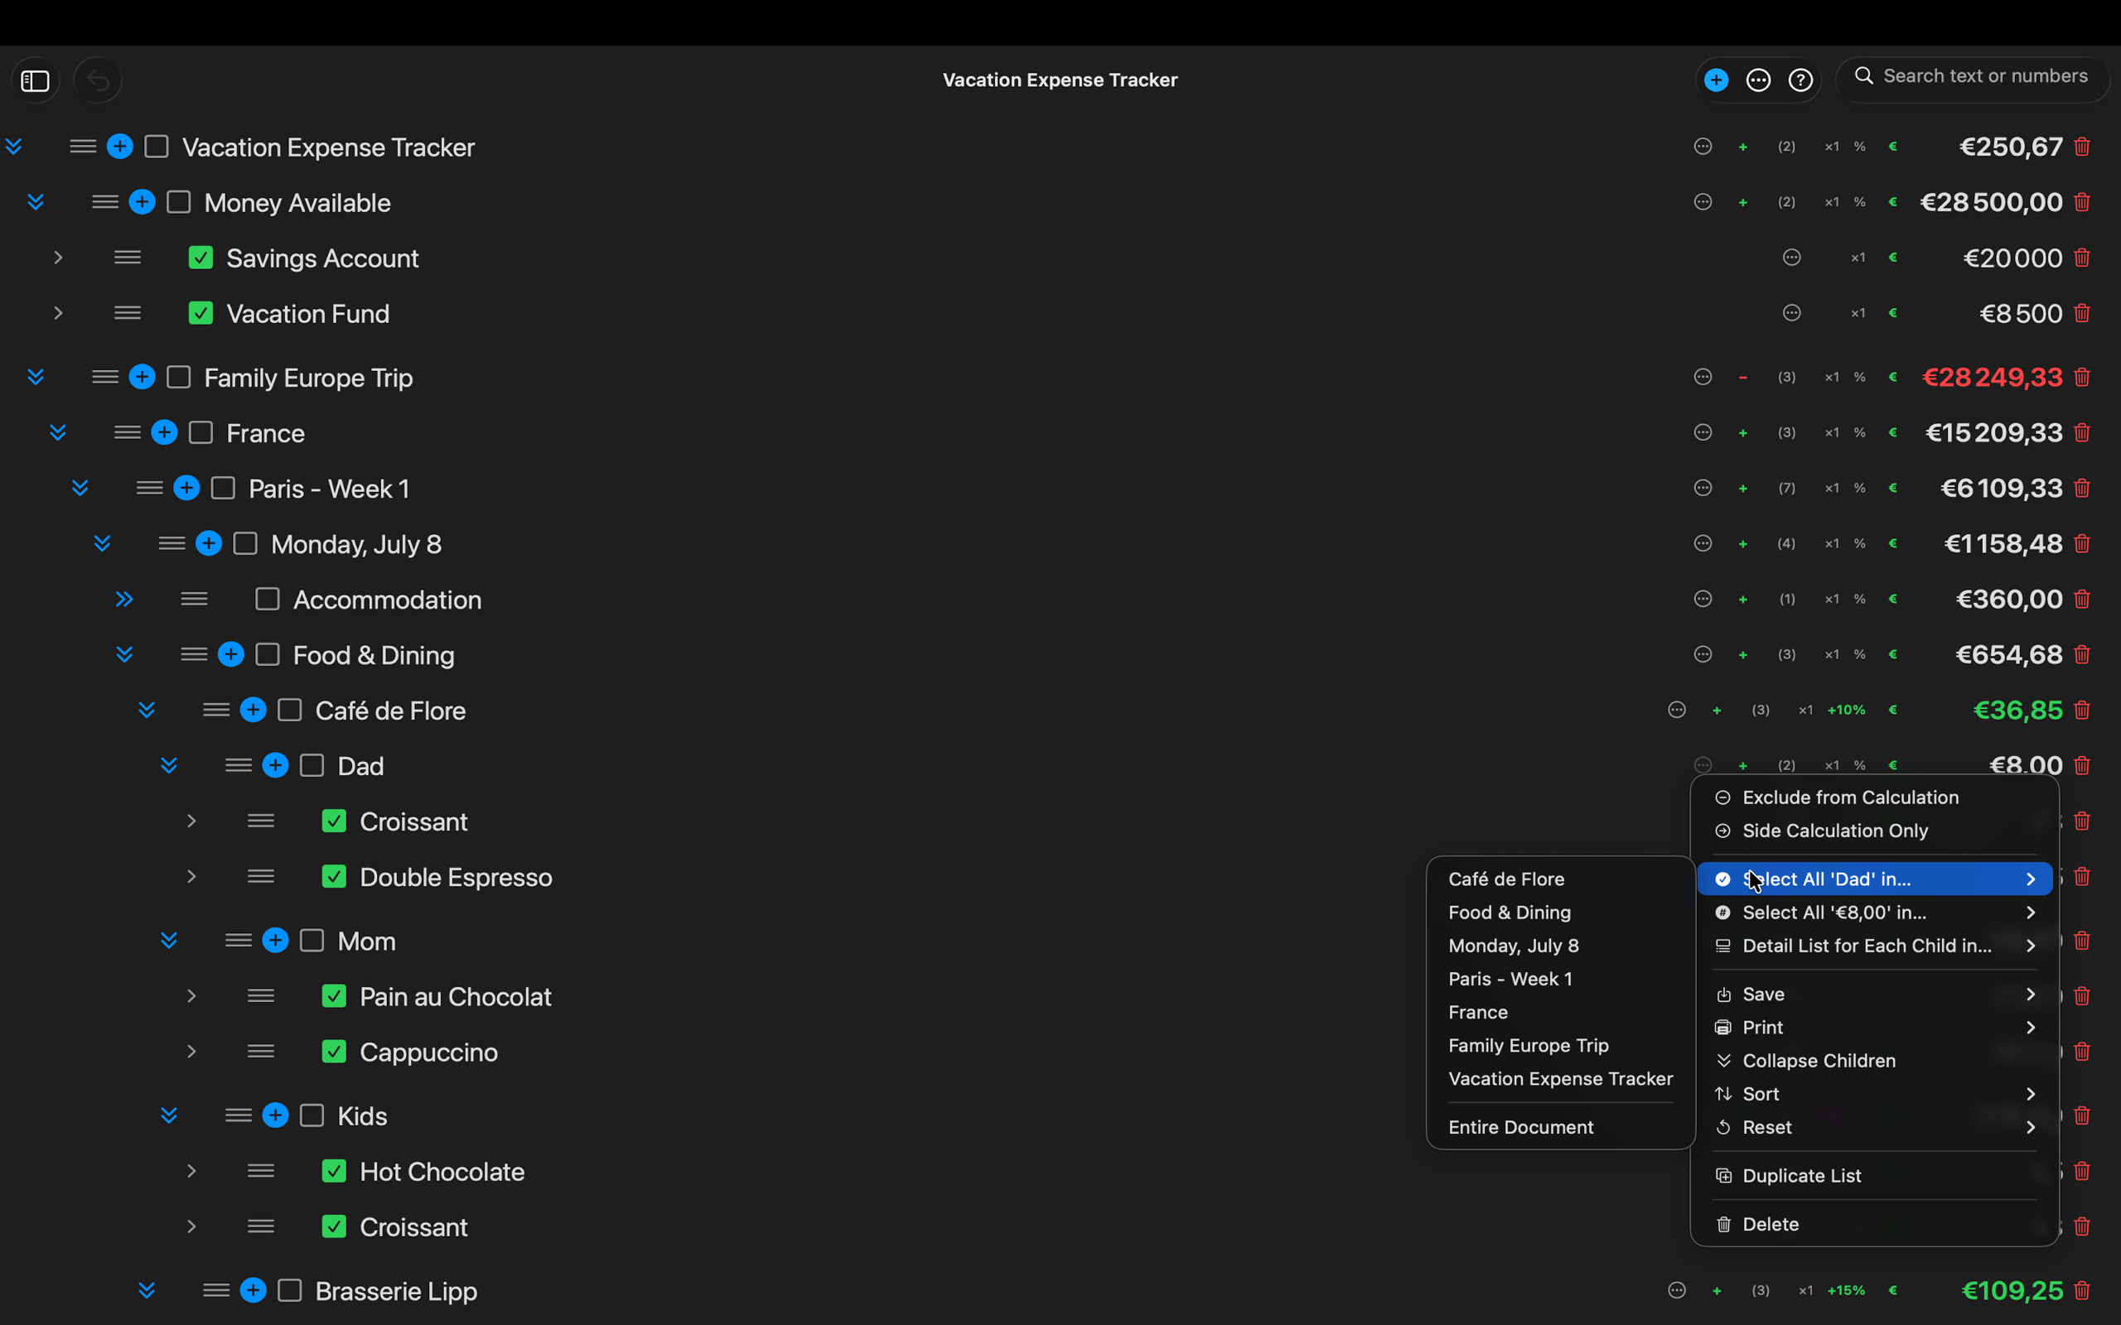Click the trash icon on the Money Available row
The height and width of the screenshot is (1325, 2121).
(2082, 202)
